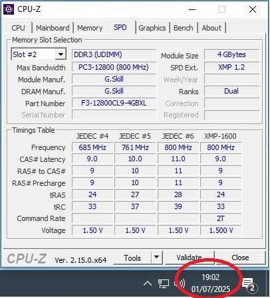Click the JEDEC #4 tRAS value 24
Viewport: 270px width, 298px height.
click(92, 194)
